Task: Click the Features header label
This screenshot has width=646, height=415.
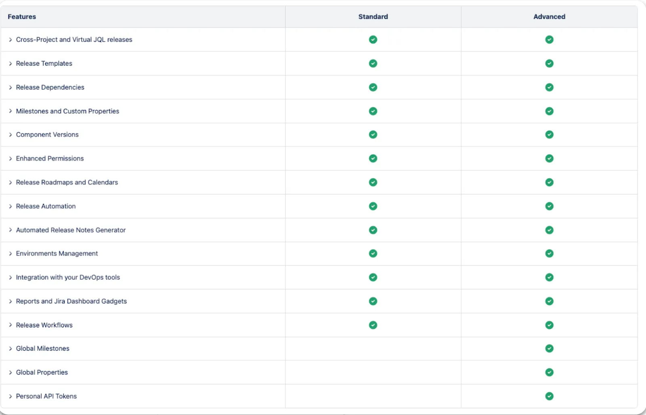Action: point(22,17)
